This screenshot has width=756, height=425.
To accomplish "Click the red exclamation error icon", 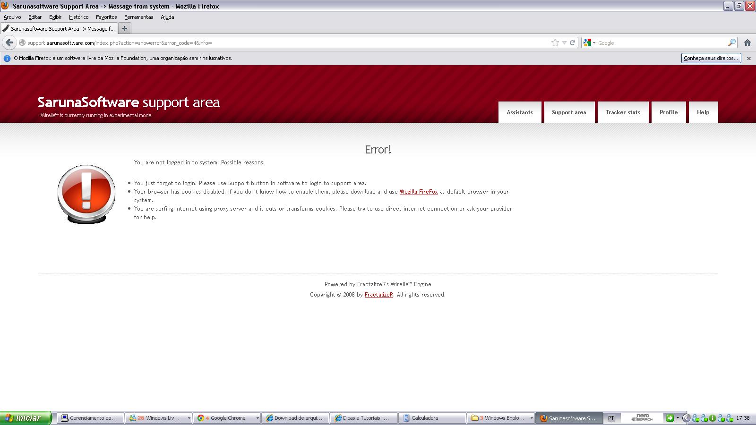I will point(86,194).
